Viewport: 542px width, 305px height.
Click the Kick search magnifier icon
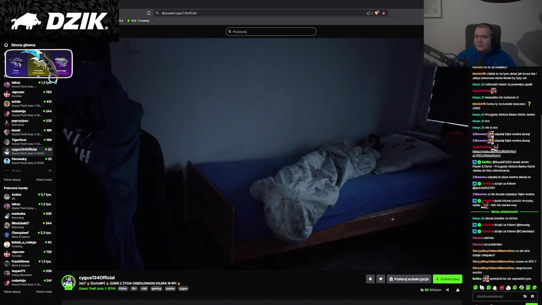pyautogui.click(x=230, y=31)
